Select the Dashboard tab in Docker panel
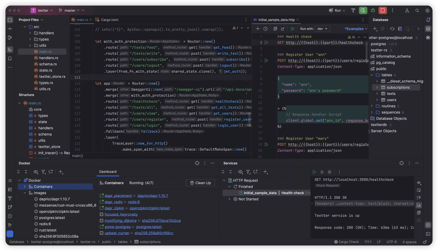Screen dimensions: 438x251 tap(108, 172)
